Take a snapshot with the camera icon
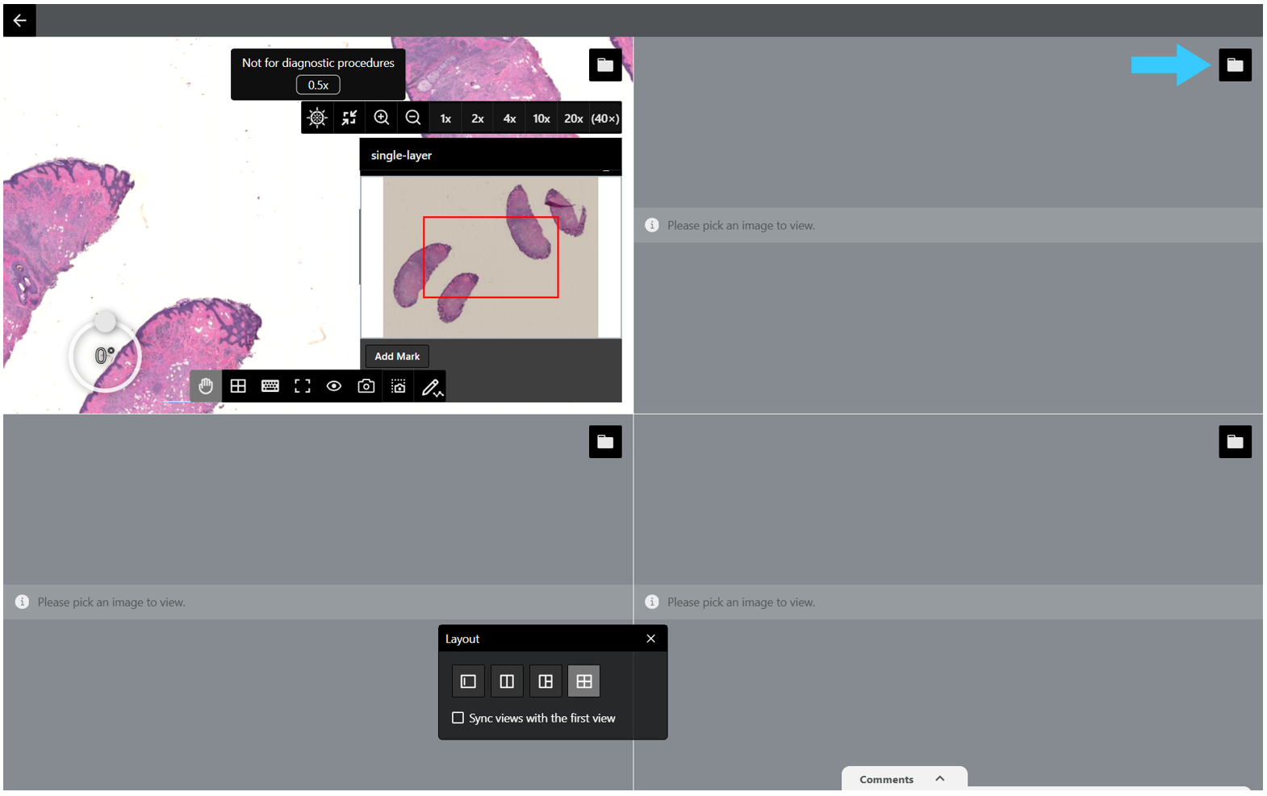 366,386
